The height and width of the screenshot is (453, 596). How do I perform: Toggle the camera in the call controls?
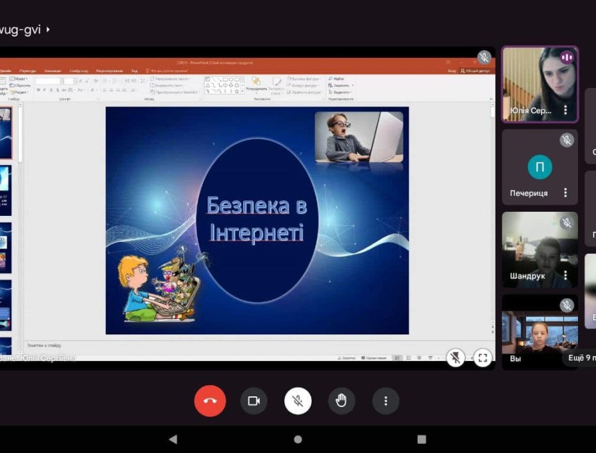click(x=254, y=400)
